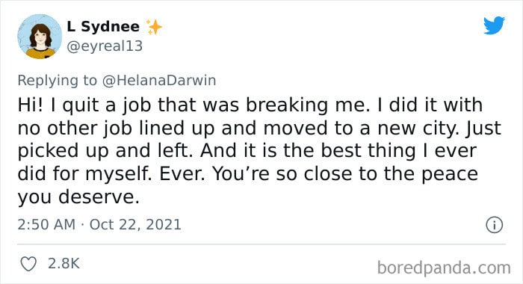Click the closing words 'you deserve.'

tap(78, 197)
